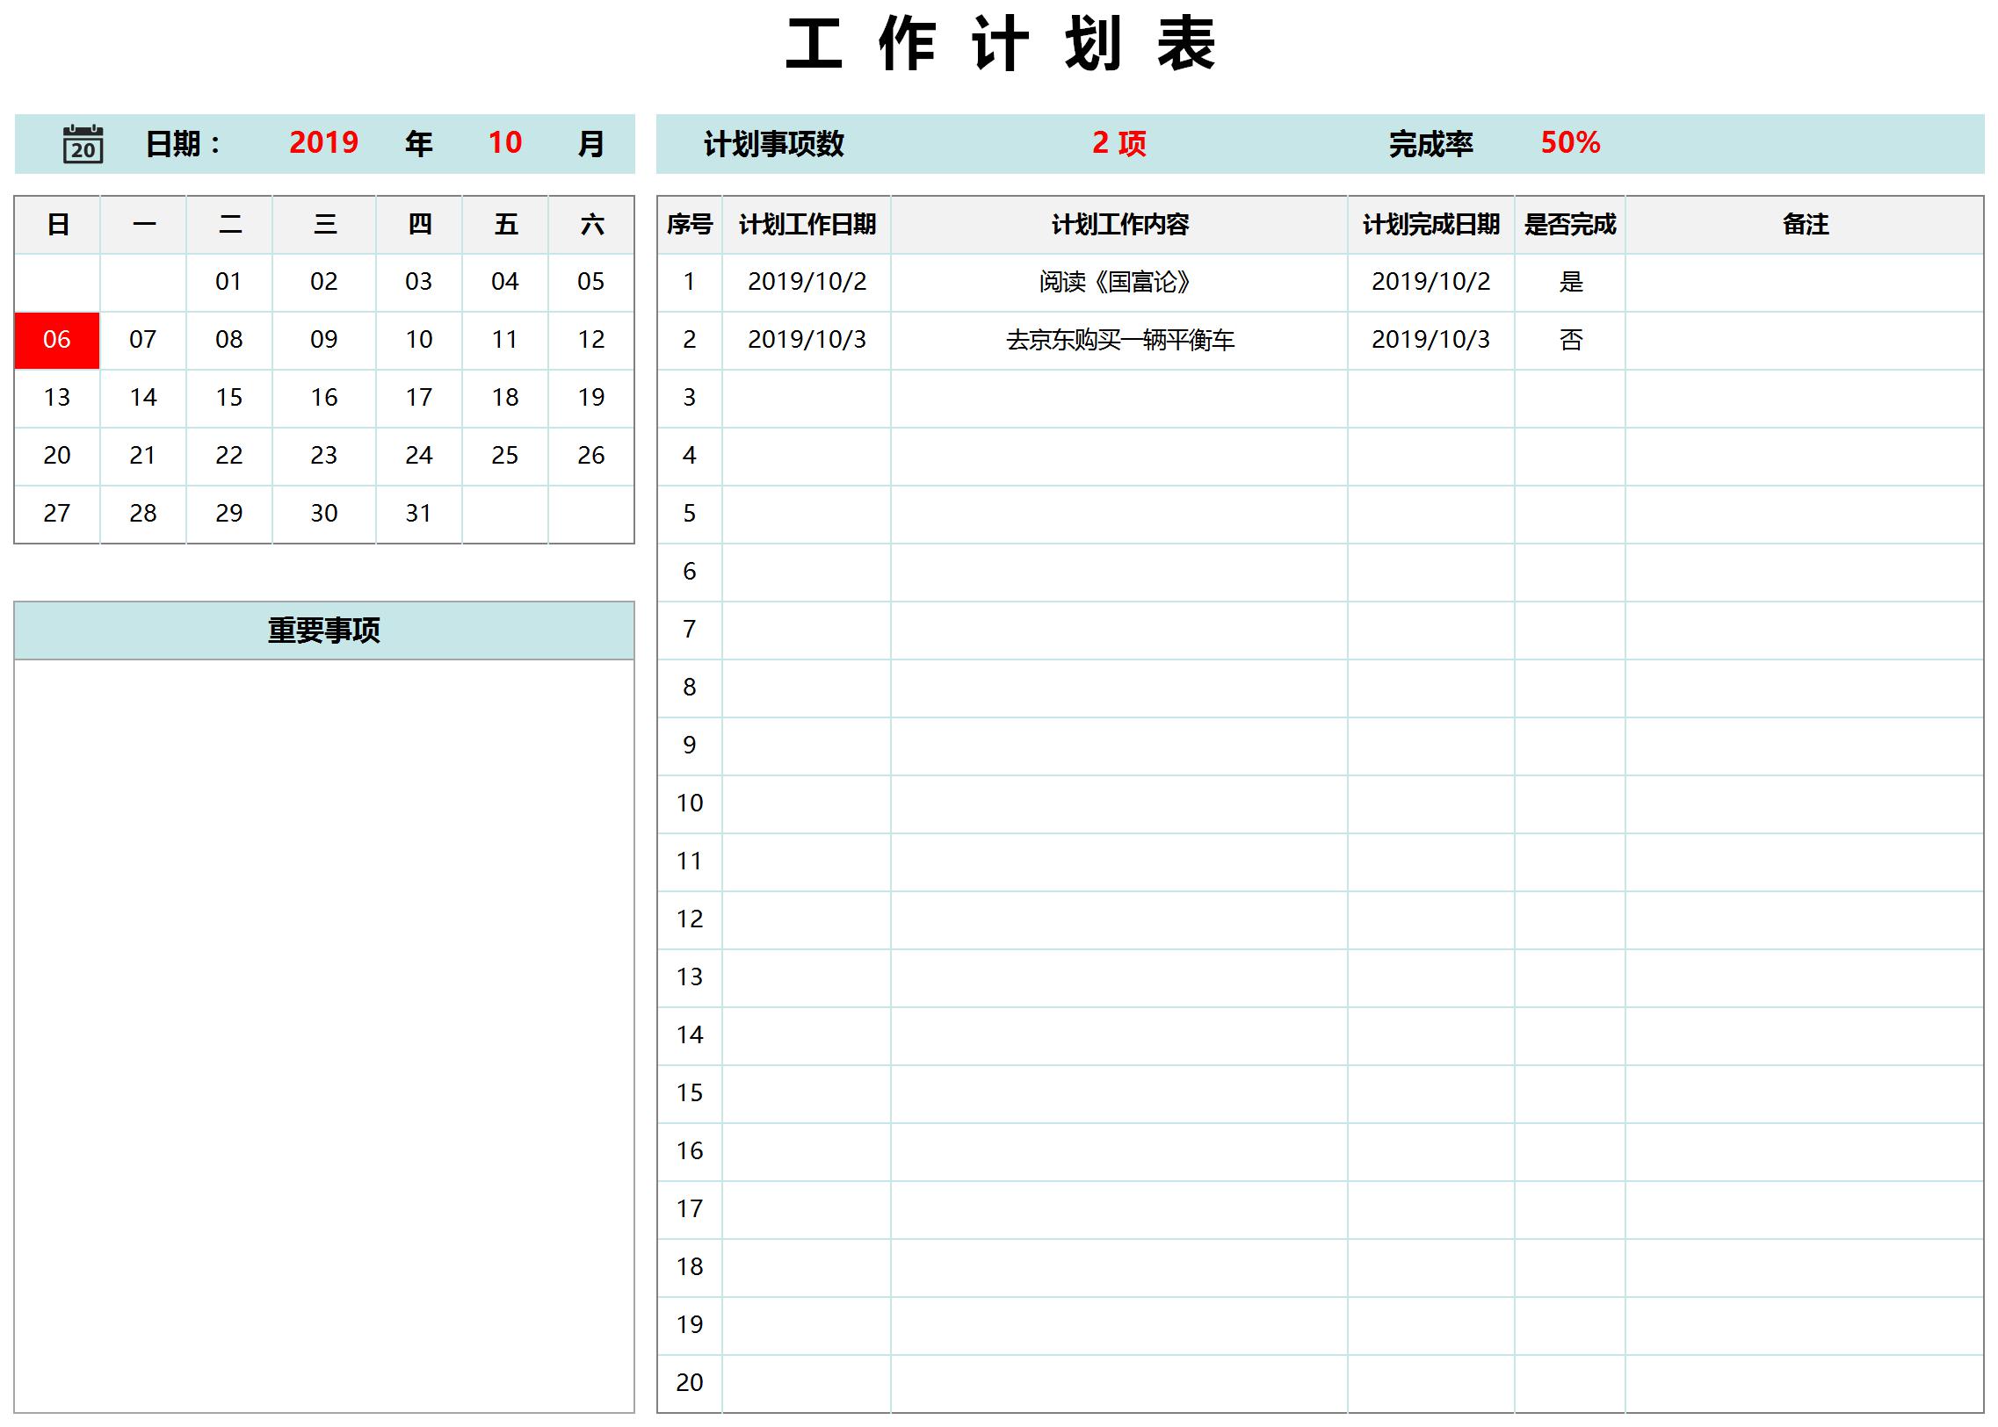Screen dimensions: 1998x1427
Task: Click the 完成率 50% value
Action: coord(1571,143)
